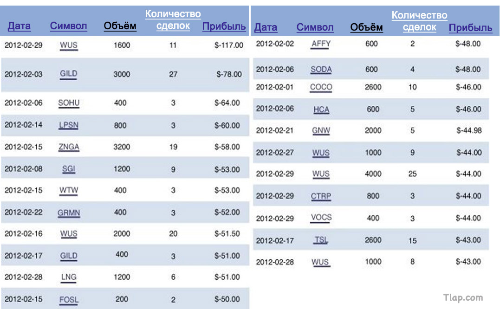The height and width of the screenshot is (309, 500).
Task: Sort right table by Прибыль header
Action: [471, 27]
